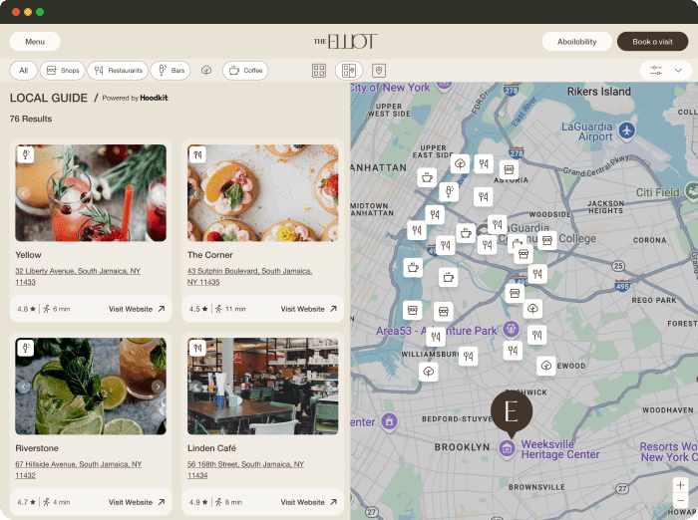
Task: Open Visit Website link for The Corner
Action: (x=308, y=309)
